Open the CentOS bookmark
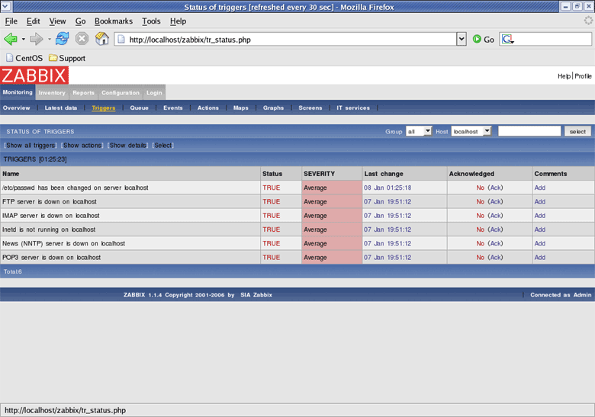Screen dimensions: 595x417 [x=23, y=58]
